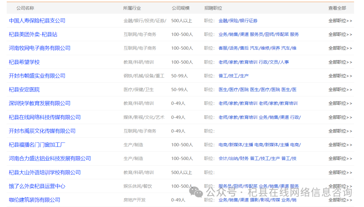Open 杞县安定医院 company link

(24, 90)
